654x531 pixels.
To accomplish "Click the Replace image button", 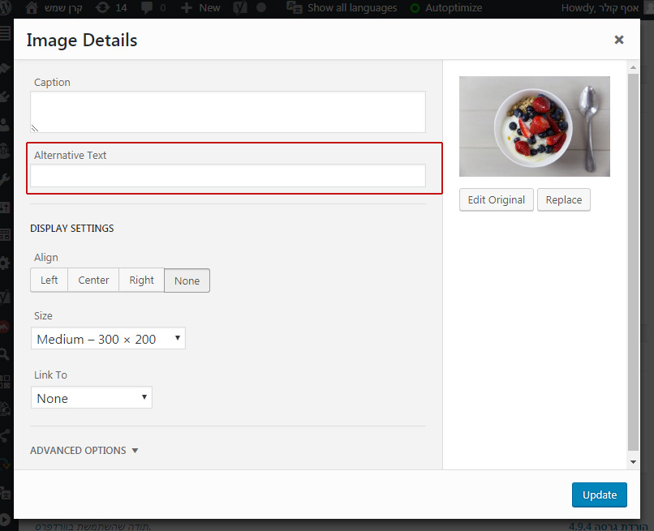I will tap(563, 199).
